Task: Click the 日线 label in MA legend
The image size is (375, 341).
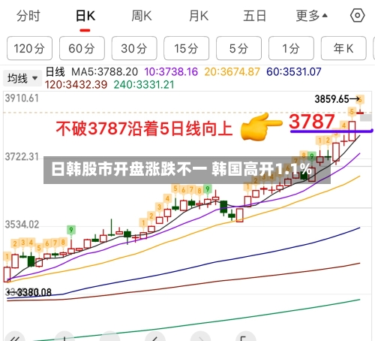Action: coord(55,72)
